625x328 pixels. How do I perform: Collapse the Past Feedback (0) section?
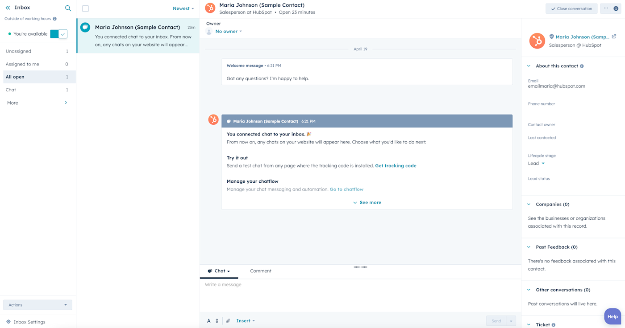point(529,247)
